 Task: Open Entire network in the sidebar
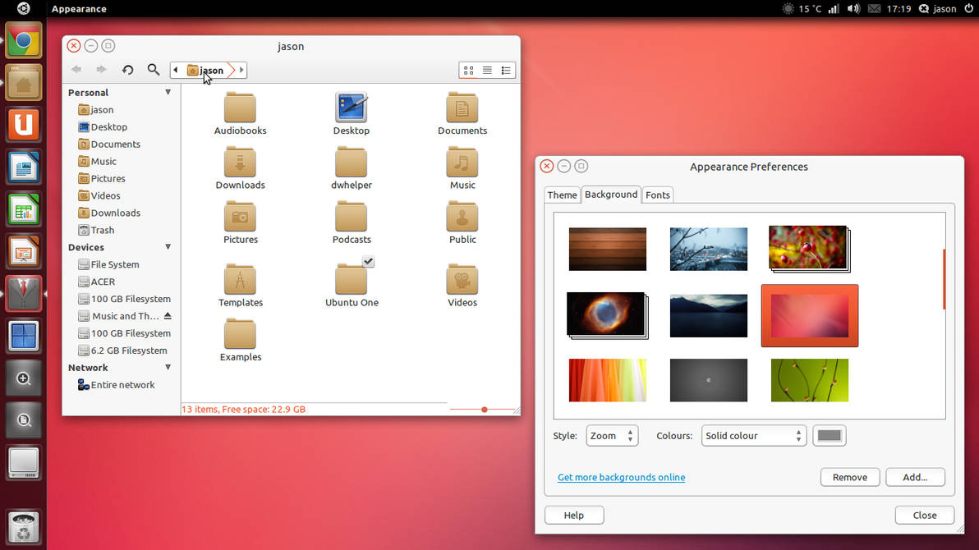tap(116, 385)
